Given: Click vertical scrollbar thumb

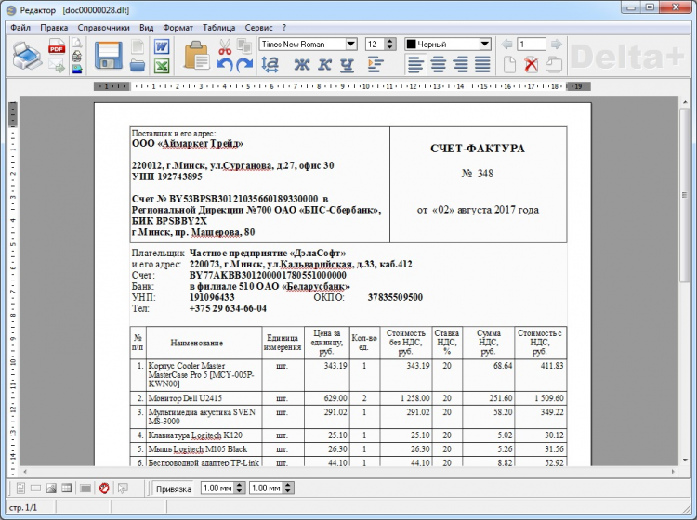Looking at the screenshot, I should coord(685,195).
